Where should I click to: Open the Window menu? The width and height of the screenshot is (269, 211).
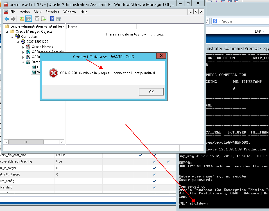click(x=70, y=12)
